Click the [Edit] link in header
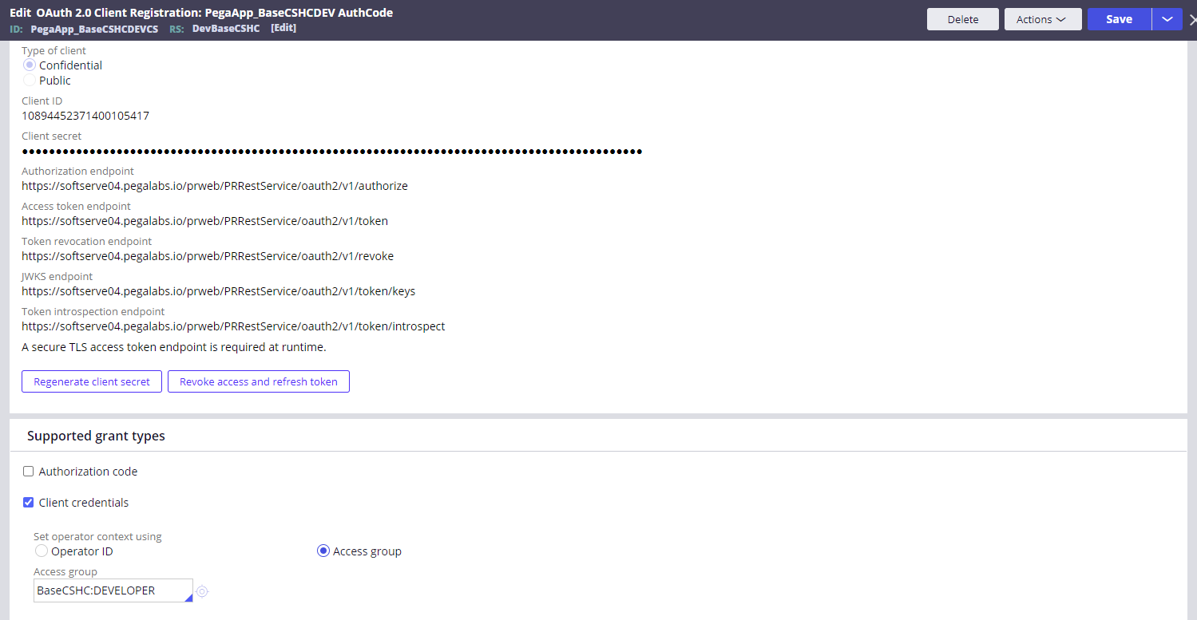The image size is (1197, 620). pos(283,28)
